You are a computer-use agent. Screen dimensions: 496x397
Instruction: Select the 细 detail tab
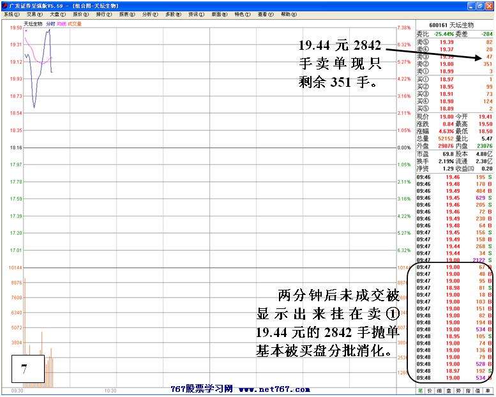[x=441, y=389]
